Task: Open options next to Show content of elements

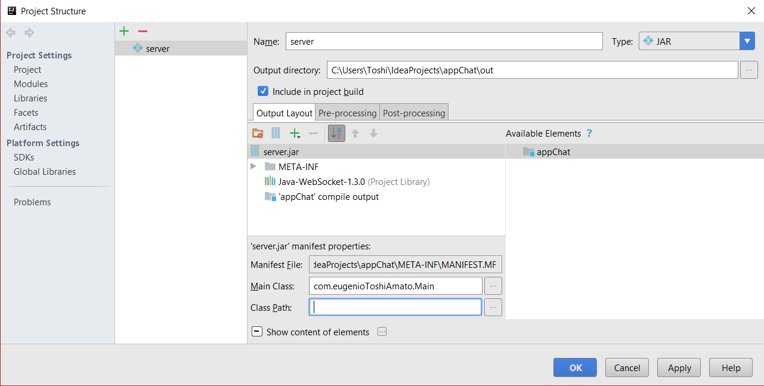Action: pyautogui.click(x=382, y=332)
